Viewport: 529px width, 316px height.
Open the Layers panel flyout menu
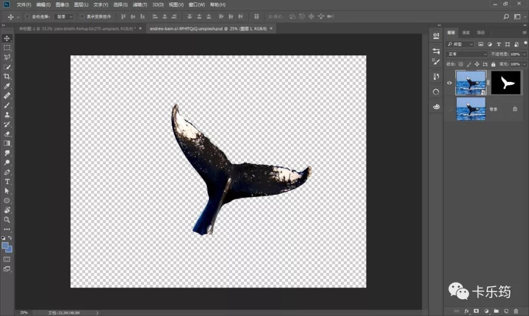click(x=524, y=32)
